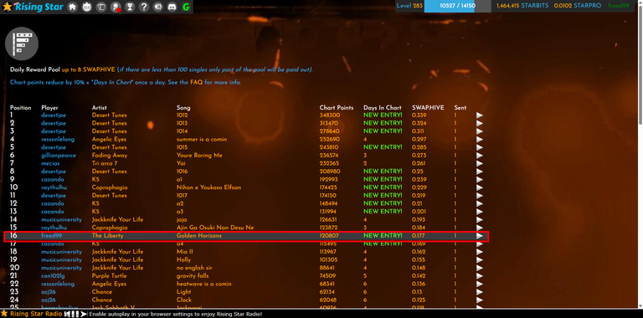Open player desertjoe at position 1
Viewport: 643px width, 318px height.
click(x=54, y=115)
